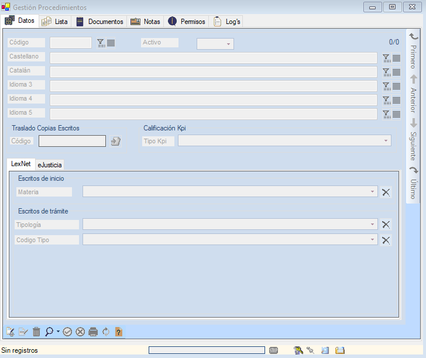Click the magnifier search icon
The width and height of the screenshot is (426, 358).
pyautogui.click(x=49, y=332)
